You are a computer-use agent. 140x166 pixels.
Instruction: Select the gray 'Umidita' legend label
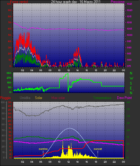[x=25, y=98]
